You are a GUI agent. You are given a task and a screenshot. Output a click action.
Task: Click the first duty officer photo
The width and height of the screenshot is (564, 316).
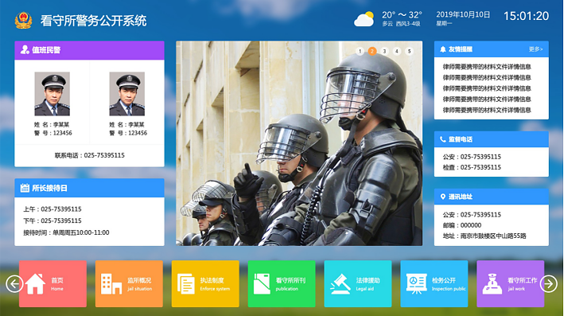tap(53, 94)
